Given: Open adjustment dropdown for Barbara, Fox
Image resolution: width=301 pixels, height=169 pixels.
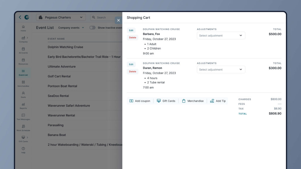Looking at the screenshot, I should tap(221, 36).
